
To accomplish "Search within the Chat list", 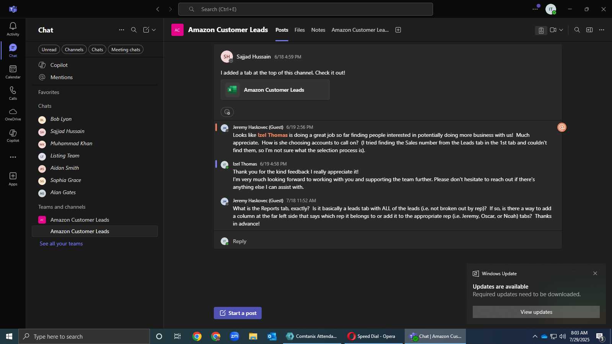I will 134,30.
